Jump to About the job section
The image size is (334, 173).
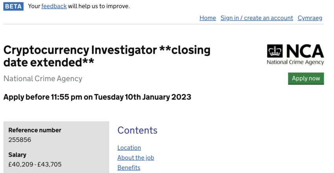(x=136, y=158)
